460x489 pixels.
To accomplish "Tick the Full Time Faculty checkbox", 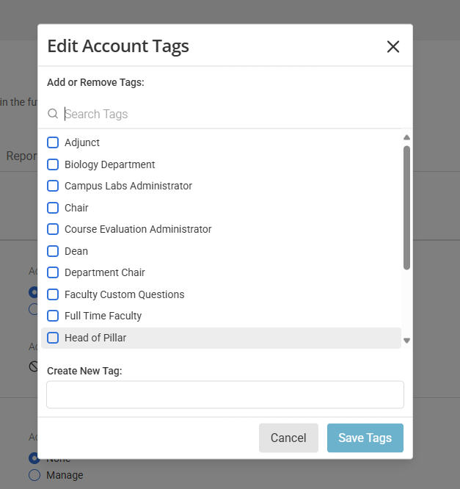I will (x=53, y=316).
